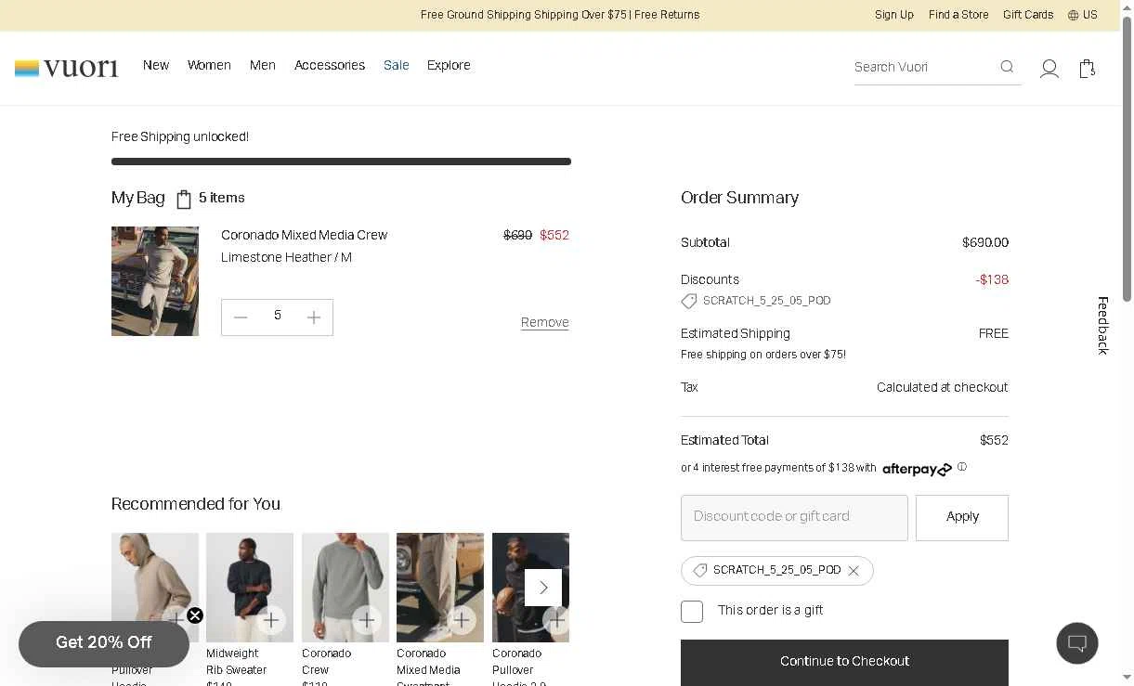Open the Women menu

209,65
